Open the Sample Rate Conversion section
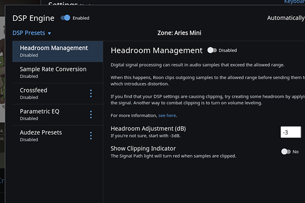The image size is (305, 203). click(54, 72)
